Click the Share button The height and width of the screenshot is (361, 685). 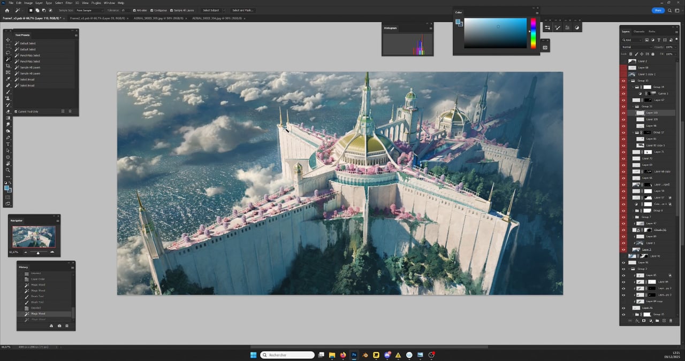tap(658, 10)
